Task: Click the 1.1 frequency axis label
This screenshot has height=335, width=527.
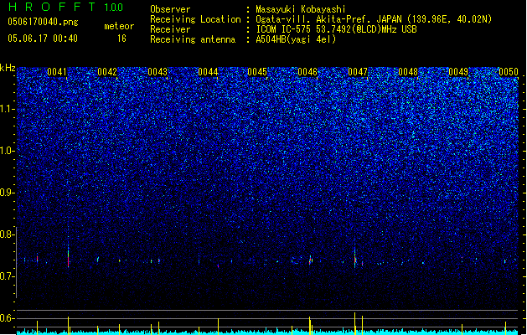Action: 8,109
